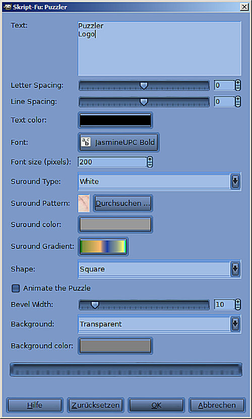Screen dimensions: 252x419
Task: Click the Line Spacing spinner arrows
Action: 238,101
